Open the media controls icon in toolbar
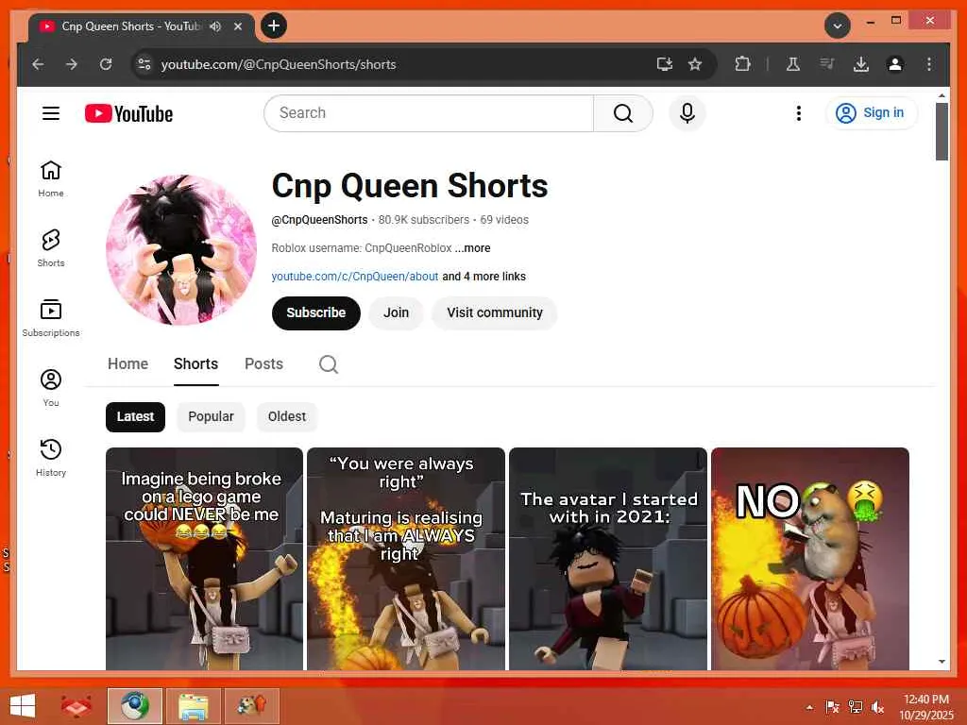Viewport: 967px width, 725px height. point(827,64)
